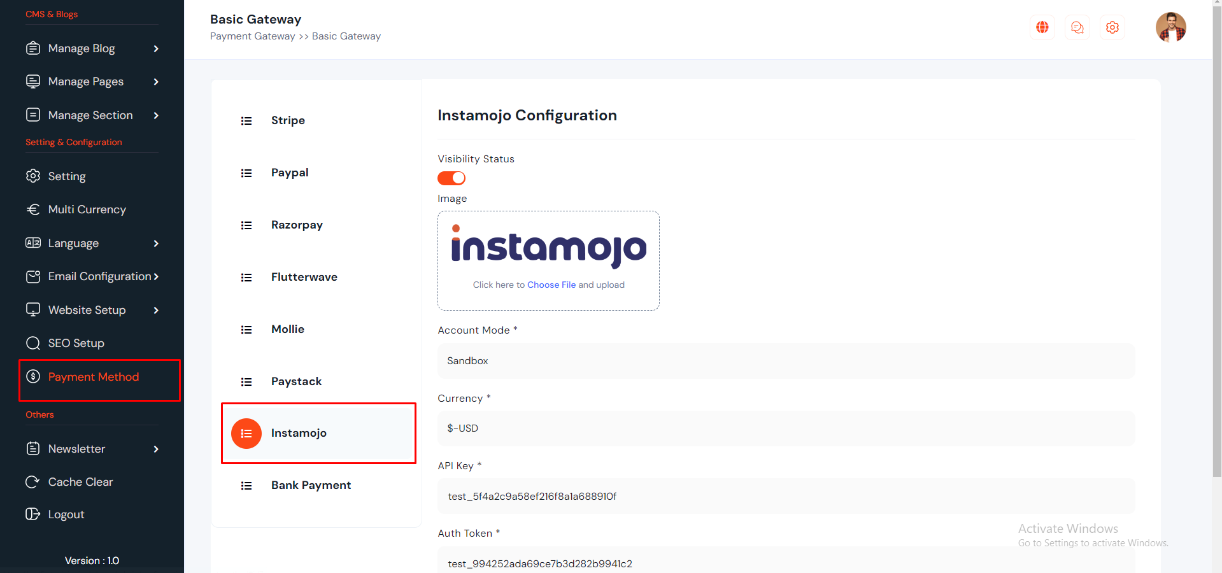
Task: Click the Payment Gateway breadcrumb link
Action: [x=253, y=36]
